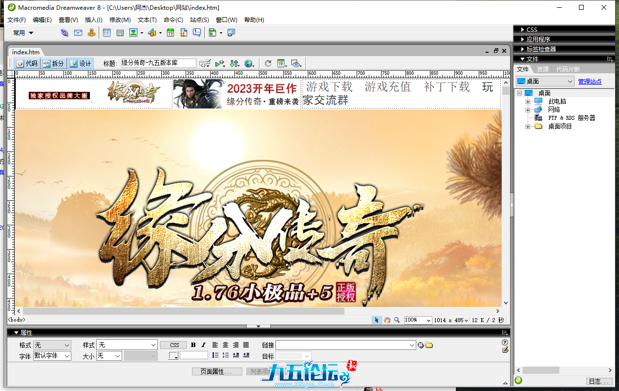Viewport: 619px width, 391px height.
Task: Open the 样式 style dropdown
Action: pos(127,345)
